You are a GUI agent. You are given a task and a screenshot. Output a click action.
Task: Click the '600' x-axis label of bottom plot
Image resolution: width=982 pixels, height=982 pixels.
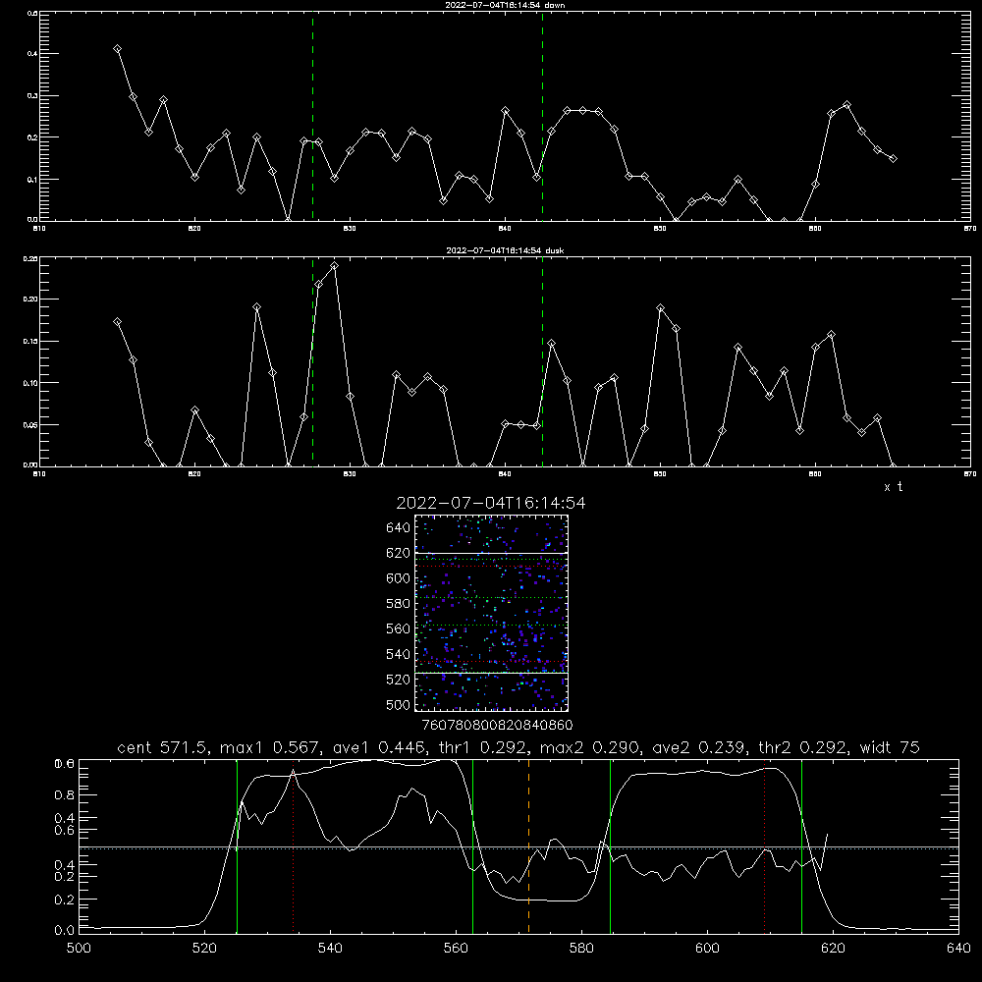707,949
